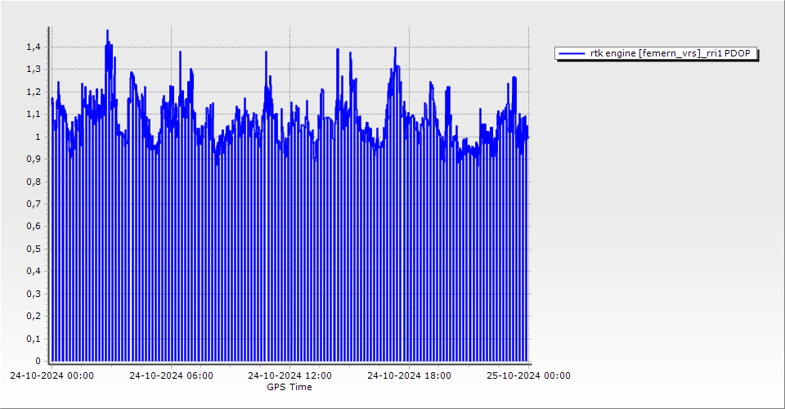Click the 0,5 tick label on vertical axis
This screenshot has width=785, height=409.
click(x=32, y=249)
